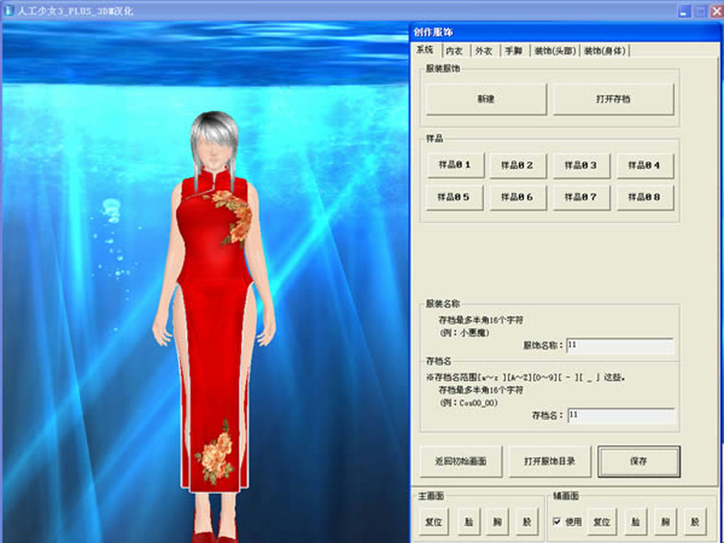Image resolution: width=724 pixels, height=543 pixels.
Task: Click the application icon in title bar
Action: click(x=9, y=10)
